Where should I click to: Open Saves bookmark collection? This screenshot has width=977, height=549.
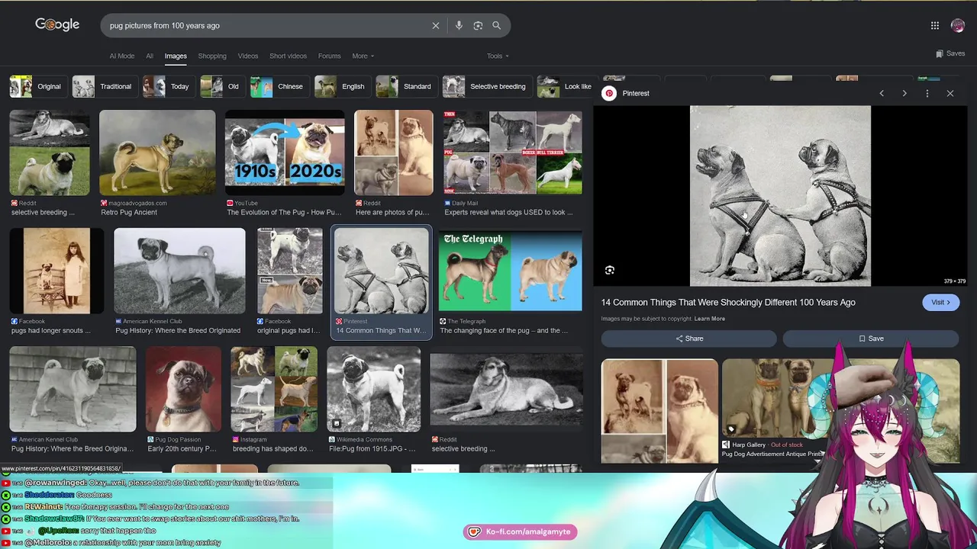(950, 53)
